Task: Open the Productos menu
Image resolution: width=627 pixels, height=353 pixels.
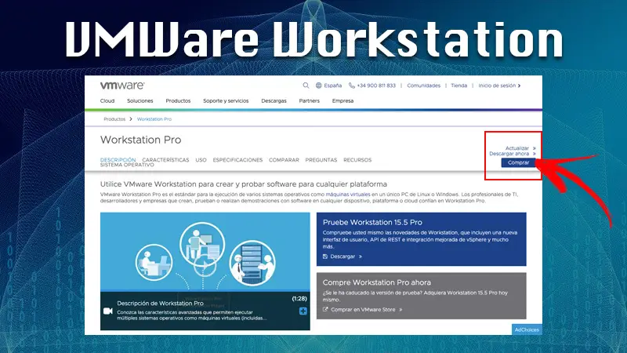Action: point(178,101)
